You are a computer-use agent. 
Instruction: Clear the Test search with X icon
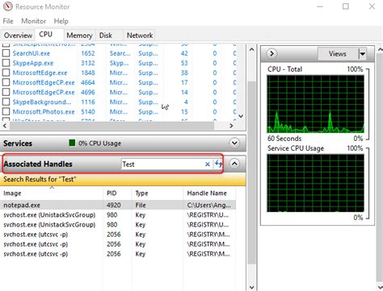pos(208,164)
